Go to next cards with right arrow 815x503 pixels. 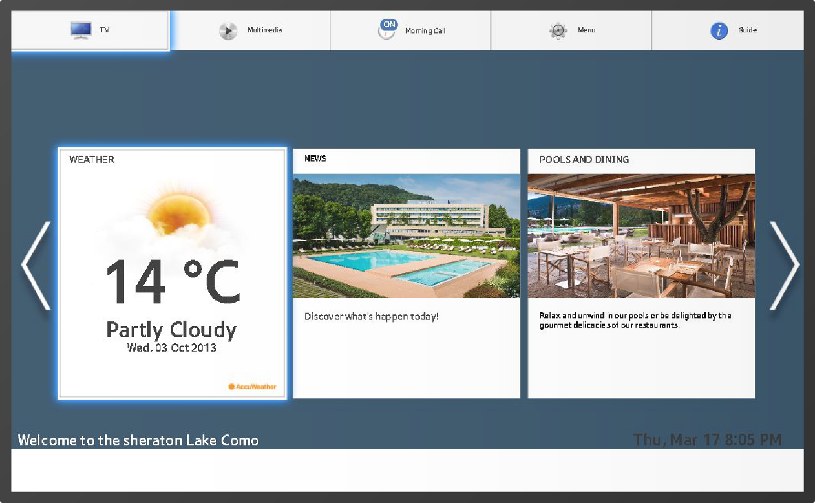(785, 265)
